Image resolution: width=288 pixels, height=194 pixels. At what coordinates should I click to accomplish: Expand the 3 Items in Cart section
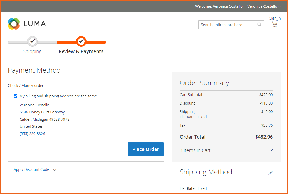point(195,150)
